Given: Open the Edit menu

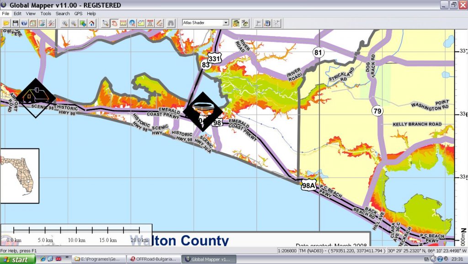Looking at the screenshot, I should click(x=17, y=13).
